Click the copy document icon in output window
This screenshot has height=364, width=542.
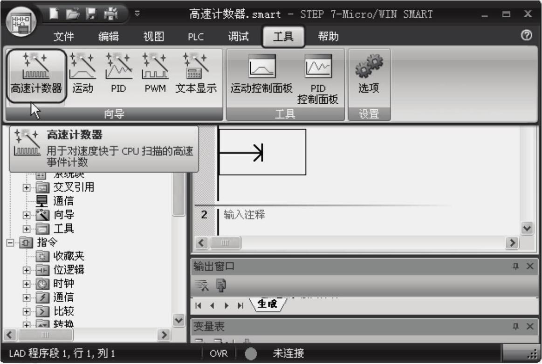(x=220, y=285)
